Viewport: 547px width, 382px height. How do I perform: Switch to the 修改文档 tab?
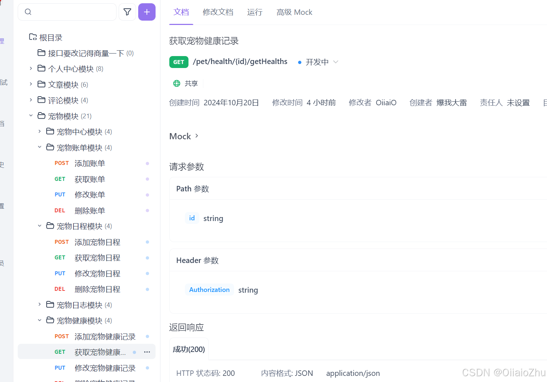(x=218, y=12)
